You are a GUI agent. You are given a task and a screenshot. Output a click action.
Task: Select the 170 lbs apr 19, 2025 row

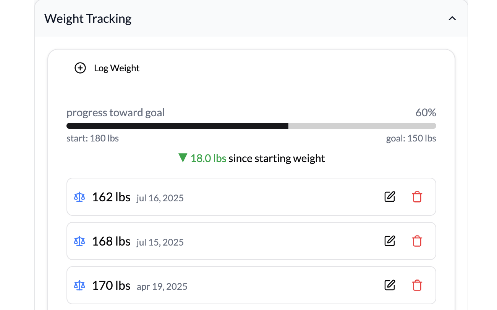coord(251,285)
